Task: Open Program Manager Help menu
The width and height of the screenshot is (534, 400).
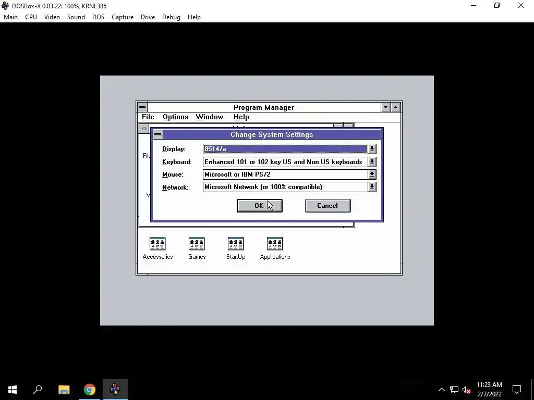Action: [x=241, y=117]
